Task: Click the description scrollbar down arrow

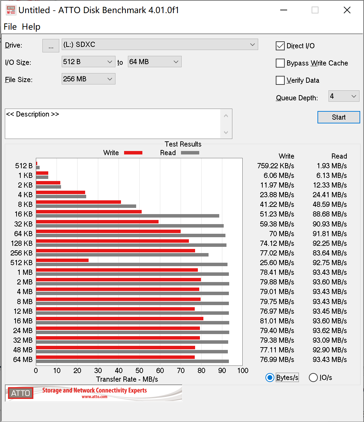Action: [226, 132]
